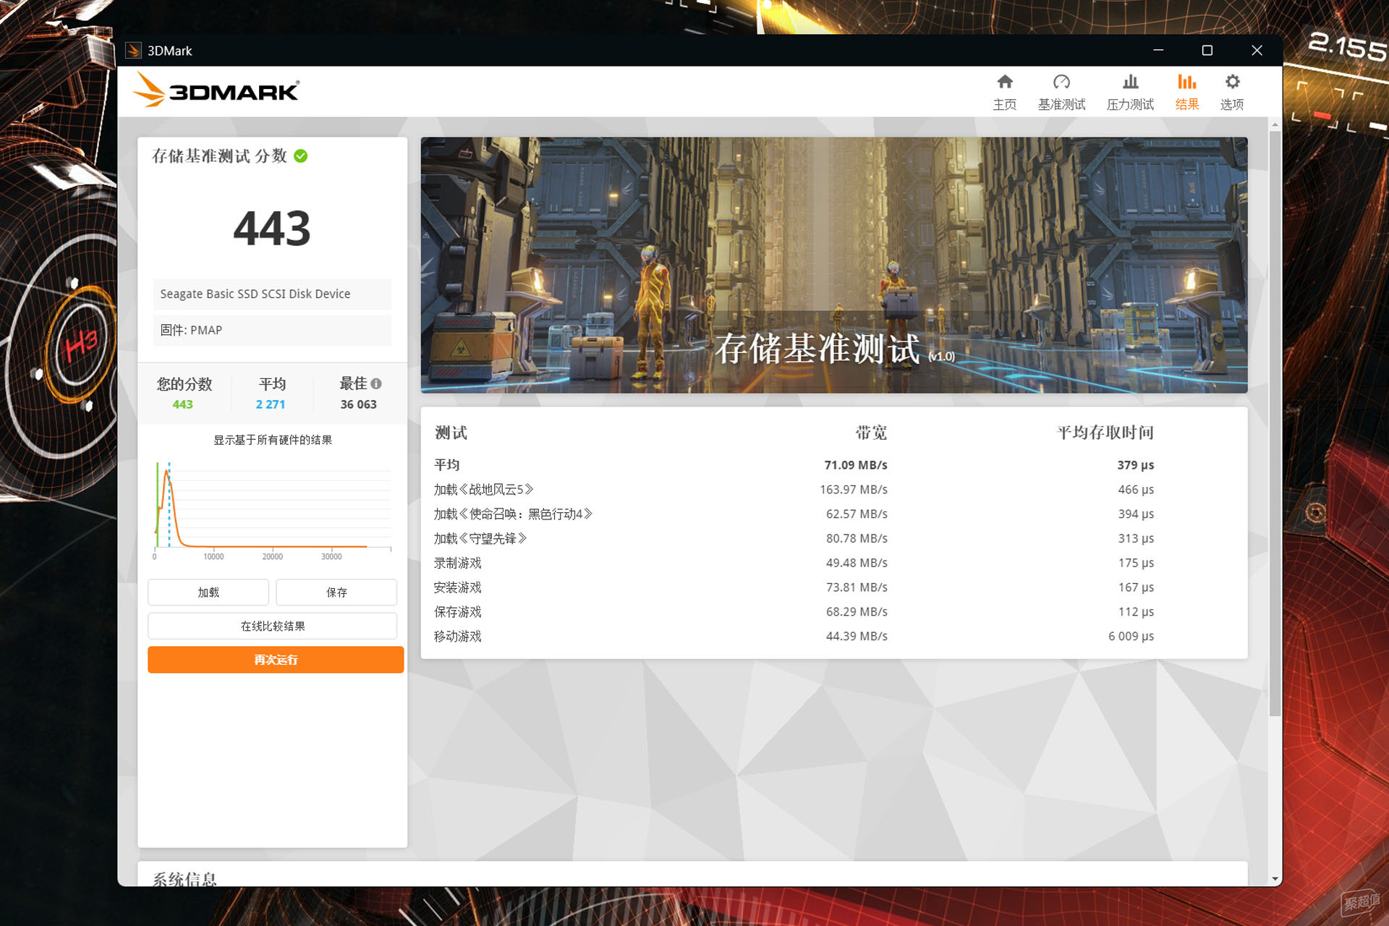
Task: Click the '313 µs' access time value
Action: click(1136, 539)
